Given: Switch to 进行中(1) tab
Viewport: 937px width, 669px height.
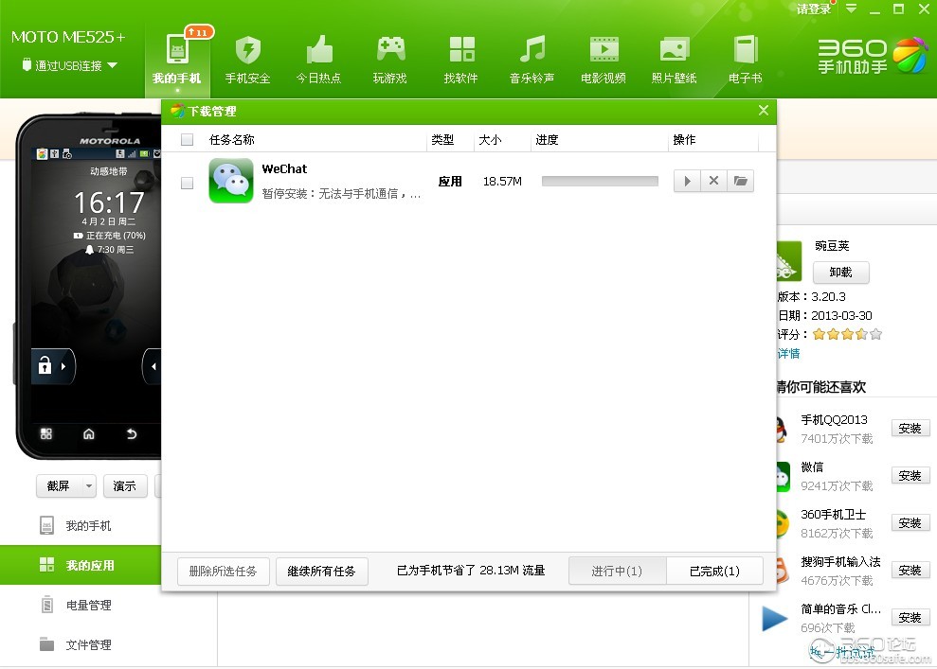Looking at the screenshot, I should coord(617,572).
